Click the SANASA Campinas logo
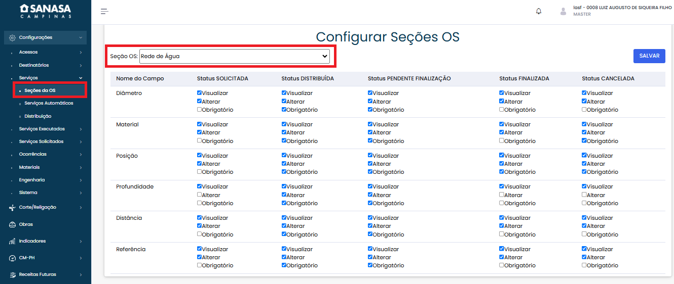Viewport: 674px width, 284px height. (45, 11)
